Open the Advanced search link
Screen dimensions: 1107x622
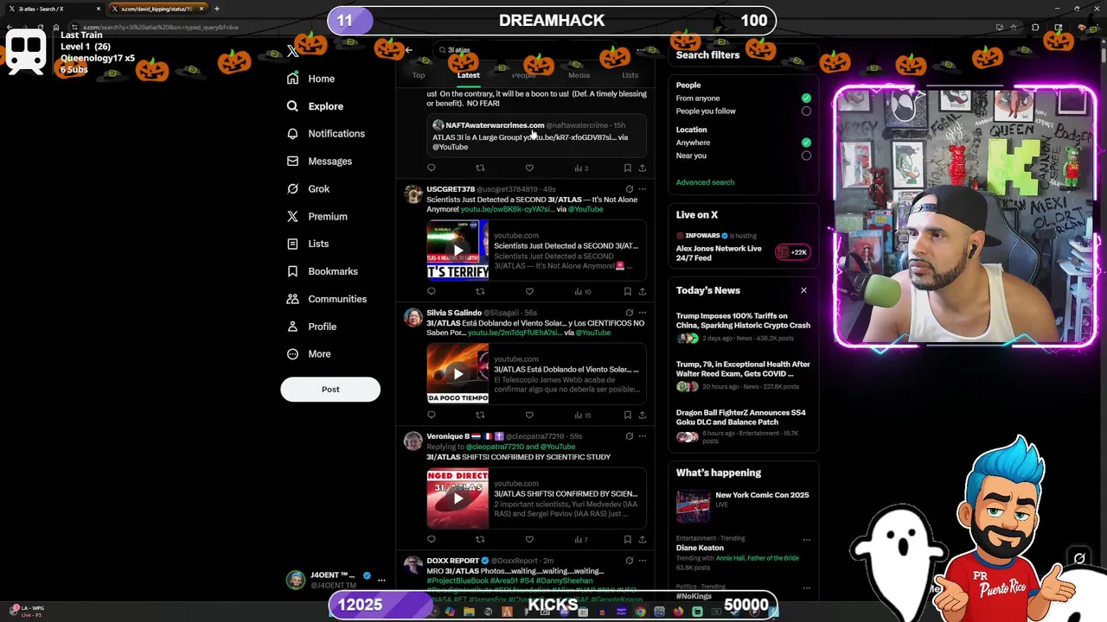tap(705, 182)
